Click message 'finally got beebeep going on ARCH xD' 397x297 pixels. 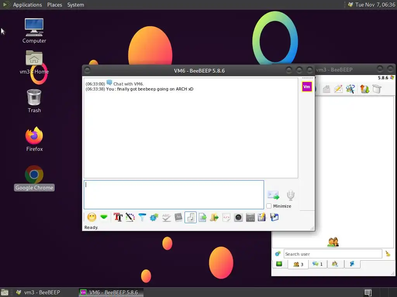coord(155,89)
